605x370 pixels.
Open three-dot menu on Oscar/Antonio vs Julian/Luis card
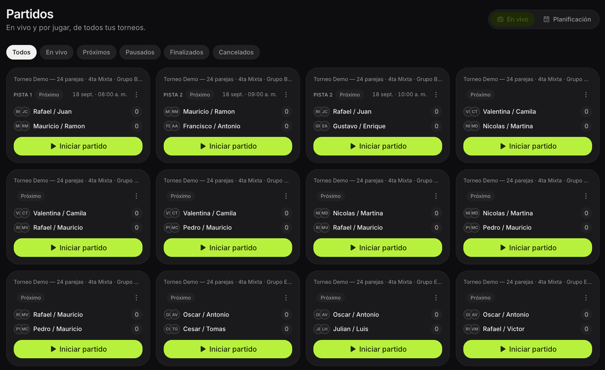(x=436, y=298)
